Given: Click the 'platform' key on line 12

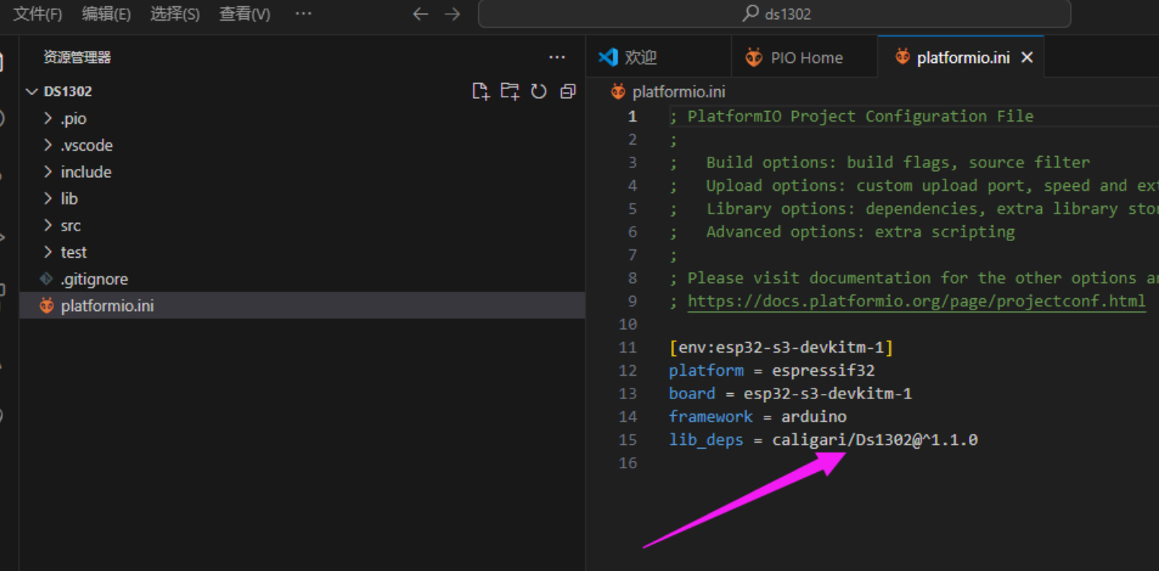Looking at the screenshot, I should coord(706,371).
